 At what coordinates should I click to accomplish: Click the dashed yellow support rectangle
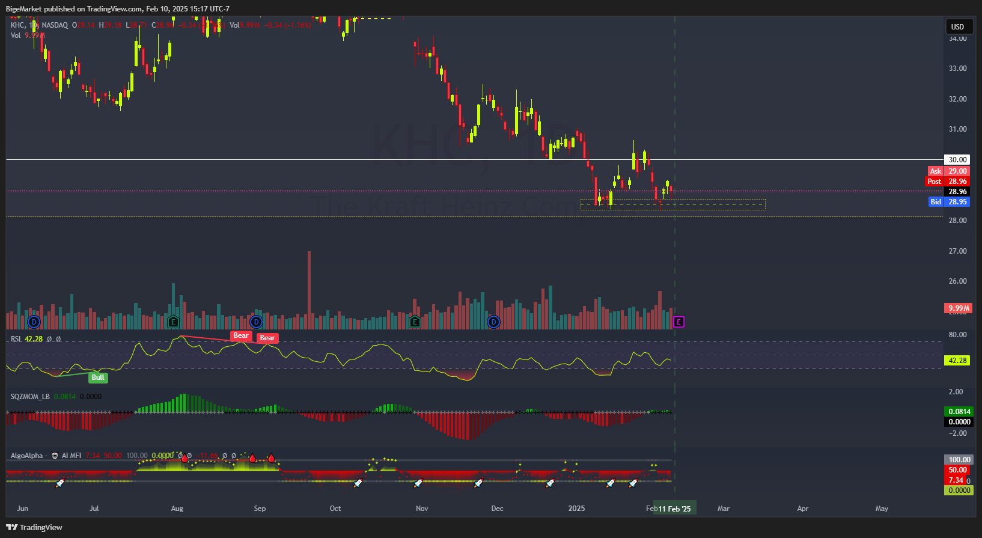click(x=673, y=204)
